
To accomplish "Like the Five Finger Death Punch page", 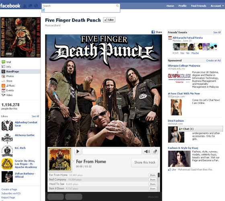I will (109, 20).
